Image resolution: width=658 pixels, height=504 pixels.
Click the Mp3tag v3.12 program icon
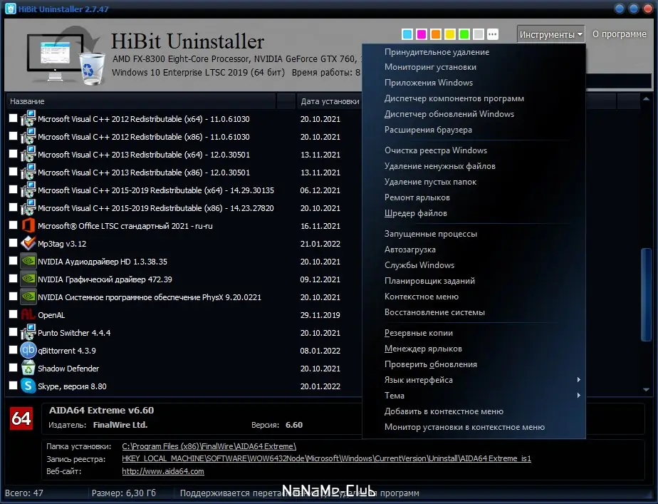(28, 243)
